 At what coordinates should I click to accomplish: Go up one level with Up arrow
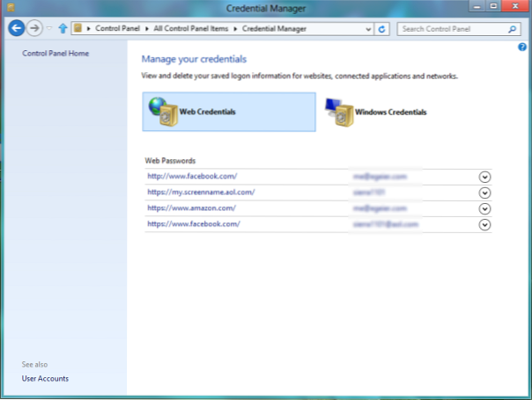[x=63, y=29]
